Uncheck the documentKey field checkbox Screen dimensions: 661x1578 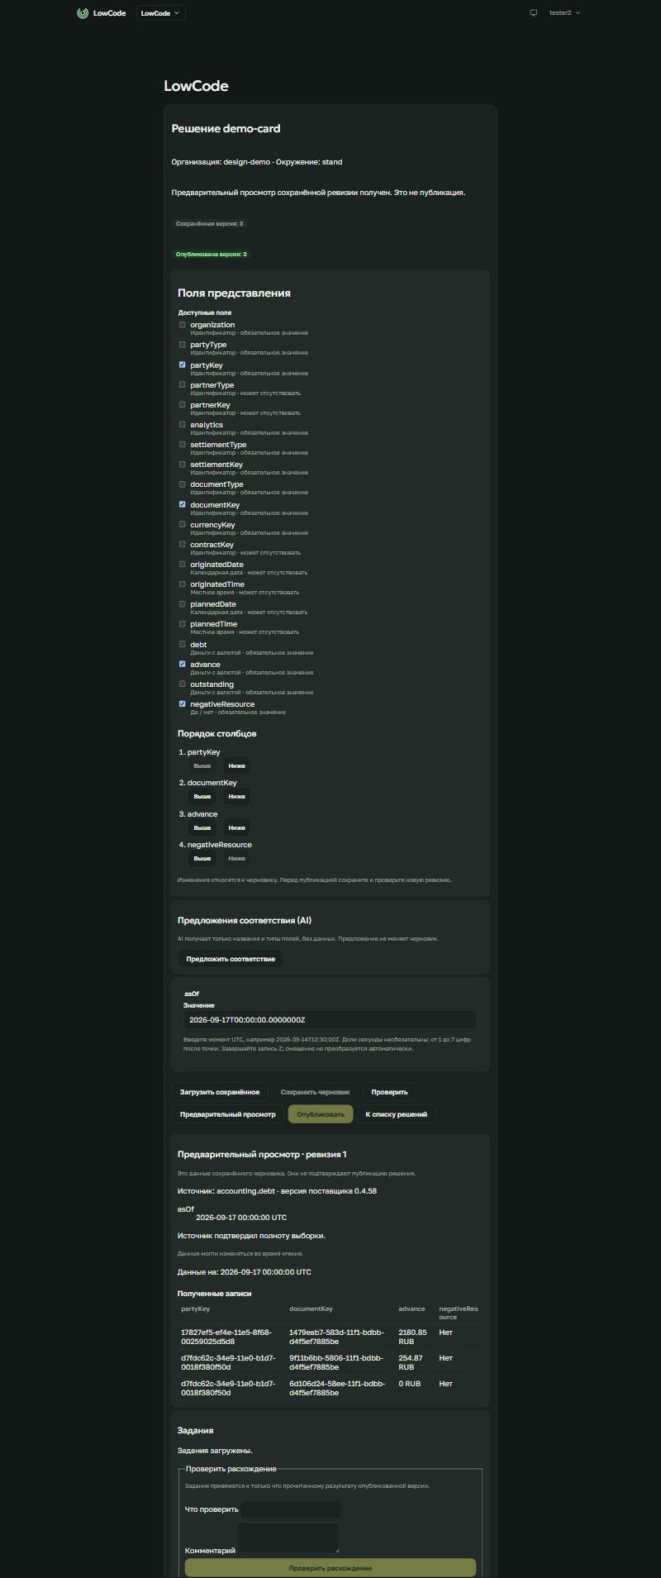(x=183, y=504)
